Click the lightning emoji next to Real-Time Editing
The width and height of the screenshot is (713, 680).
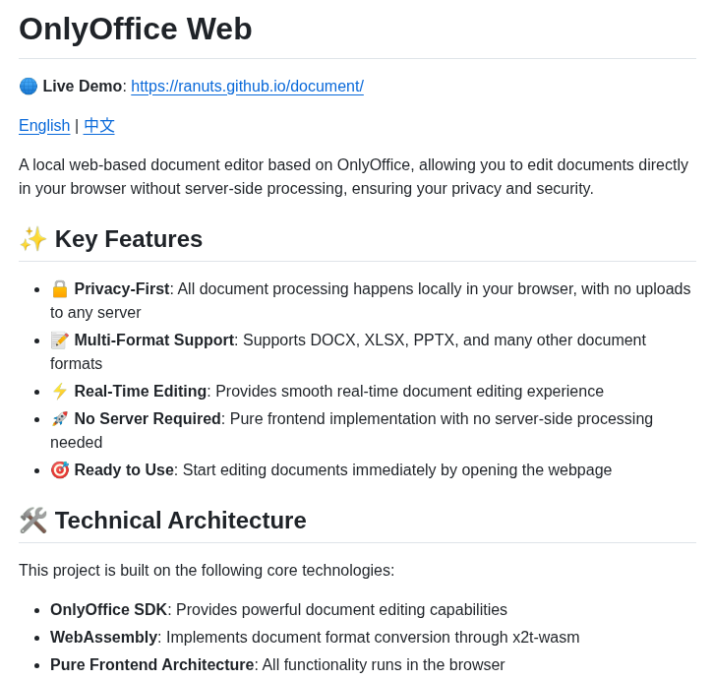(x=60, y=391)
